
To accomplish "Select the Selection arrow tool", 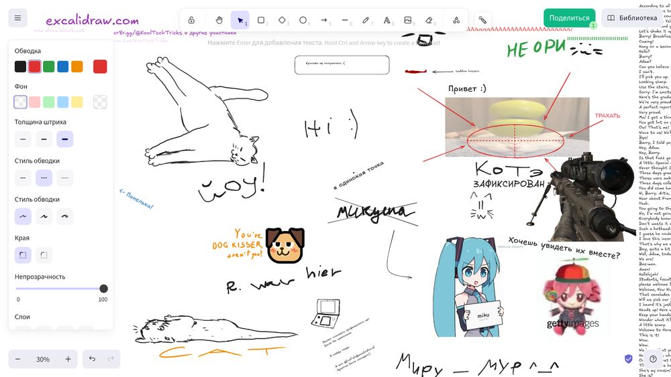I will point(240,20).
